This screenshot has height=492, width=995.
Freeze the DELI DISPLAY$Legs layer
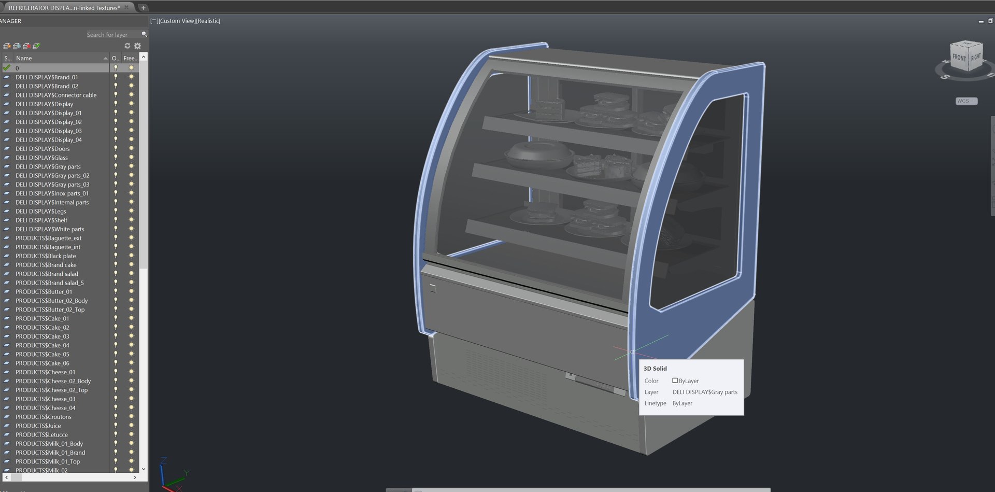(x=131, y=211)
